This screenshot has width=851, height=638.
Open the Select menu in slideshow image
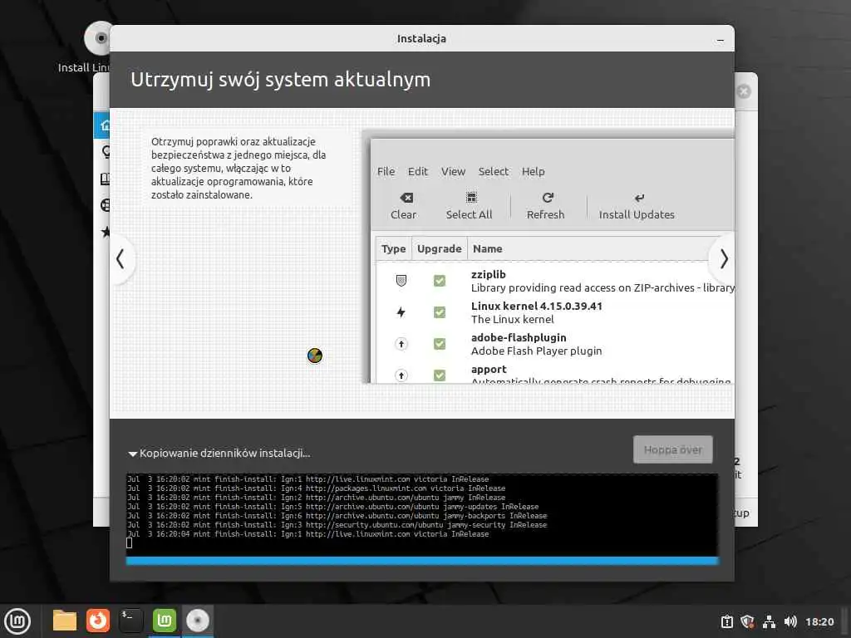coord(494,171)
